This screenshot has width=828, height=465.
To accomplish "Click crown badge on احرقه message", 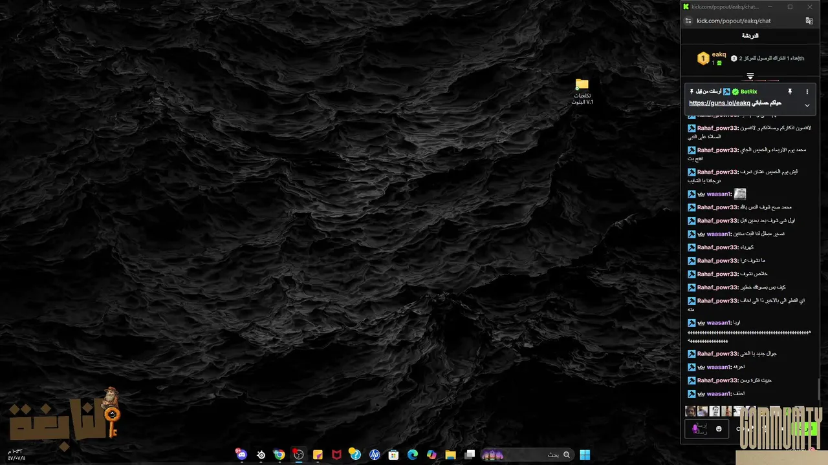I will click(x=701, y=367).
